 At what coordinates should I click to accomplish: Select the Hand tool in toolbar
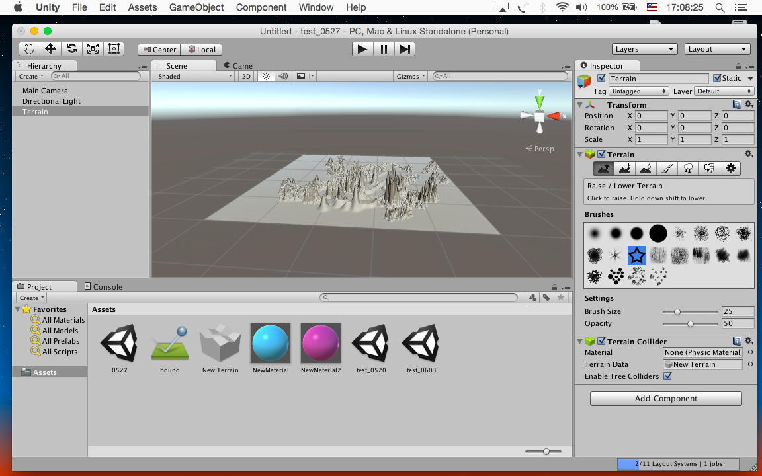tap(29, 49)
